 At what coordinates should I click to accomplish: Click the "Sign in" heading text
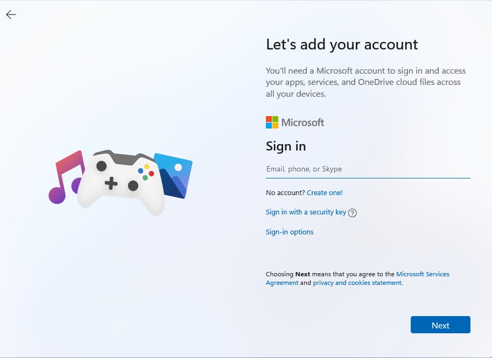pyautogui.click(x=285, y=146)
